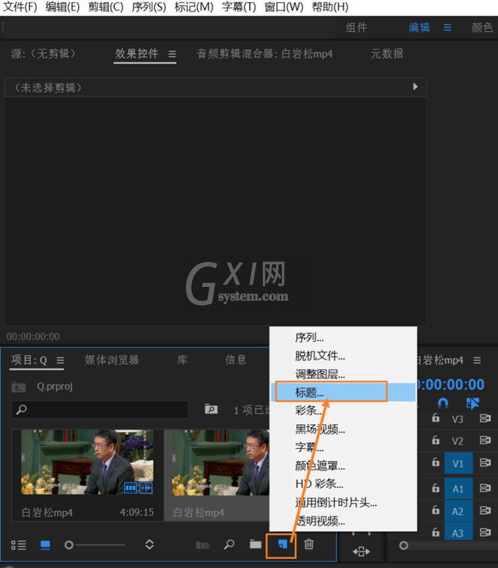The height and width of the screenshot is (568, 498).
Task: Switch to the 信息 tab
Action: point(236,360)
